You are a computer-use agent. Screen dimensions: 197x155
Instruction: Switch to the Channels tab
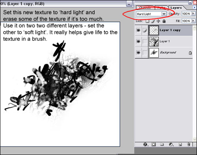pyautogui.click(x=145, y=7)
